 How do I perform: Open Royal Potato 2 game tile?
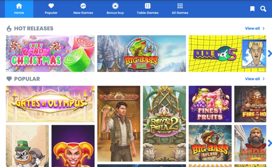[x=164, y=123]
